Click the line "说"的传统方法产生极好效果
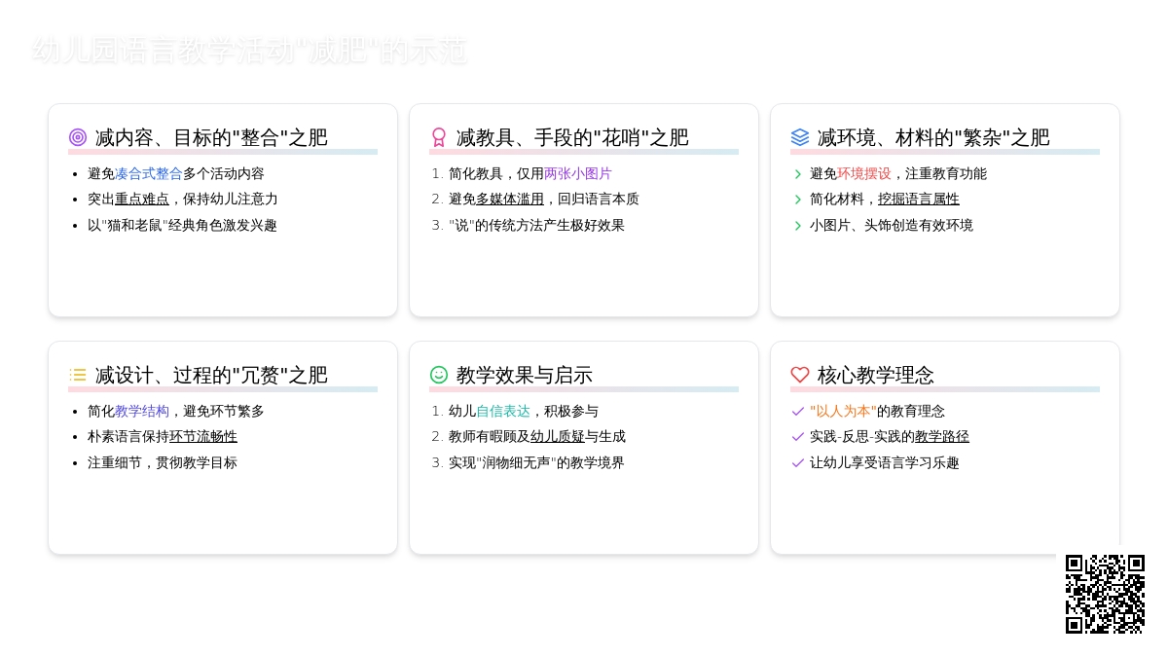This screenshot has width=1168, height=657. coord(536,226)
